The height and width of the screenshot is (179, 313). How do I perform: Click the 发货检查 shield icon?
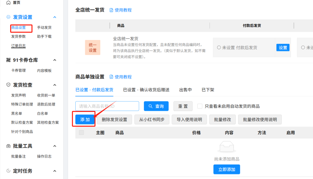[8, 85]
